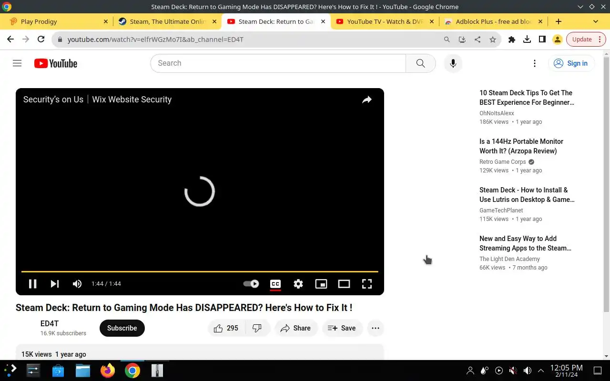Close the Adblock Plus tab
610x381 pixels.
pyautogui.click(x=540, y=21)
